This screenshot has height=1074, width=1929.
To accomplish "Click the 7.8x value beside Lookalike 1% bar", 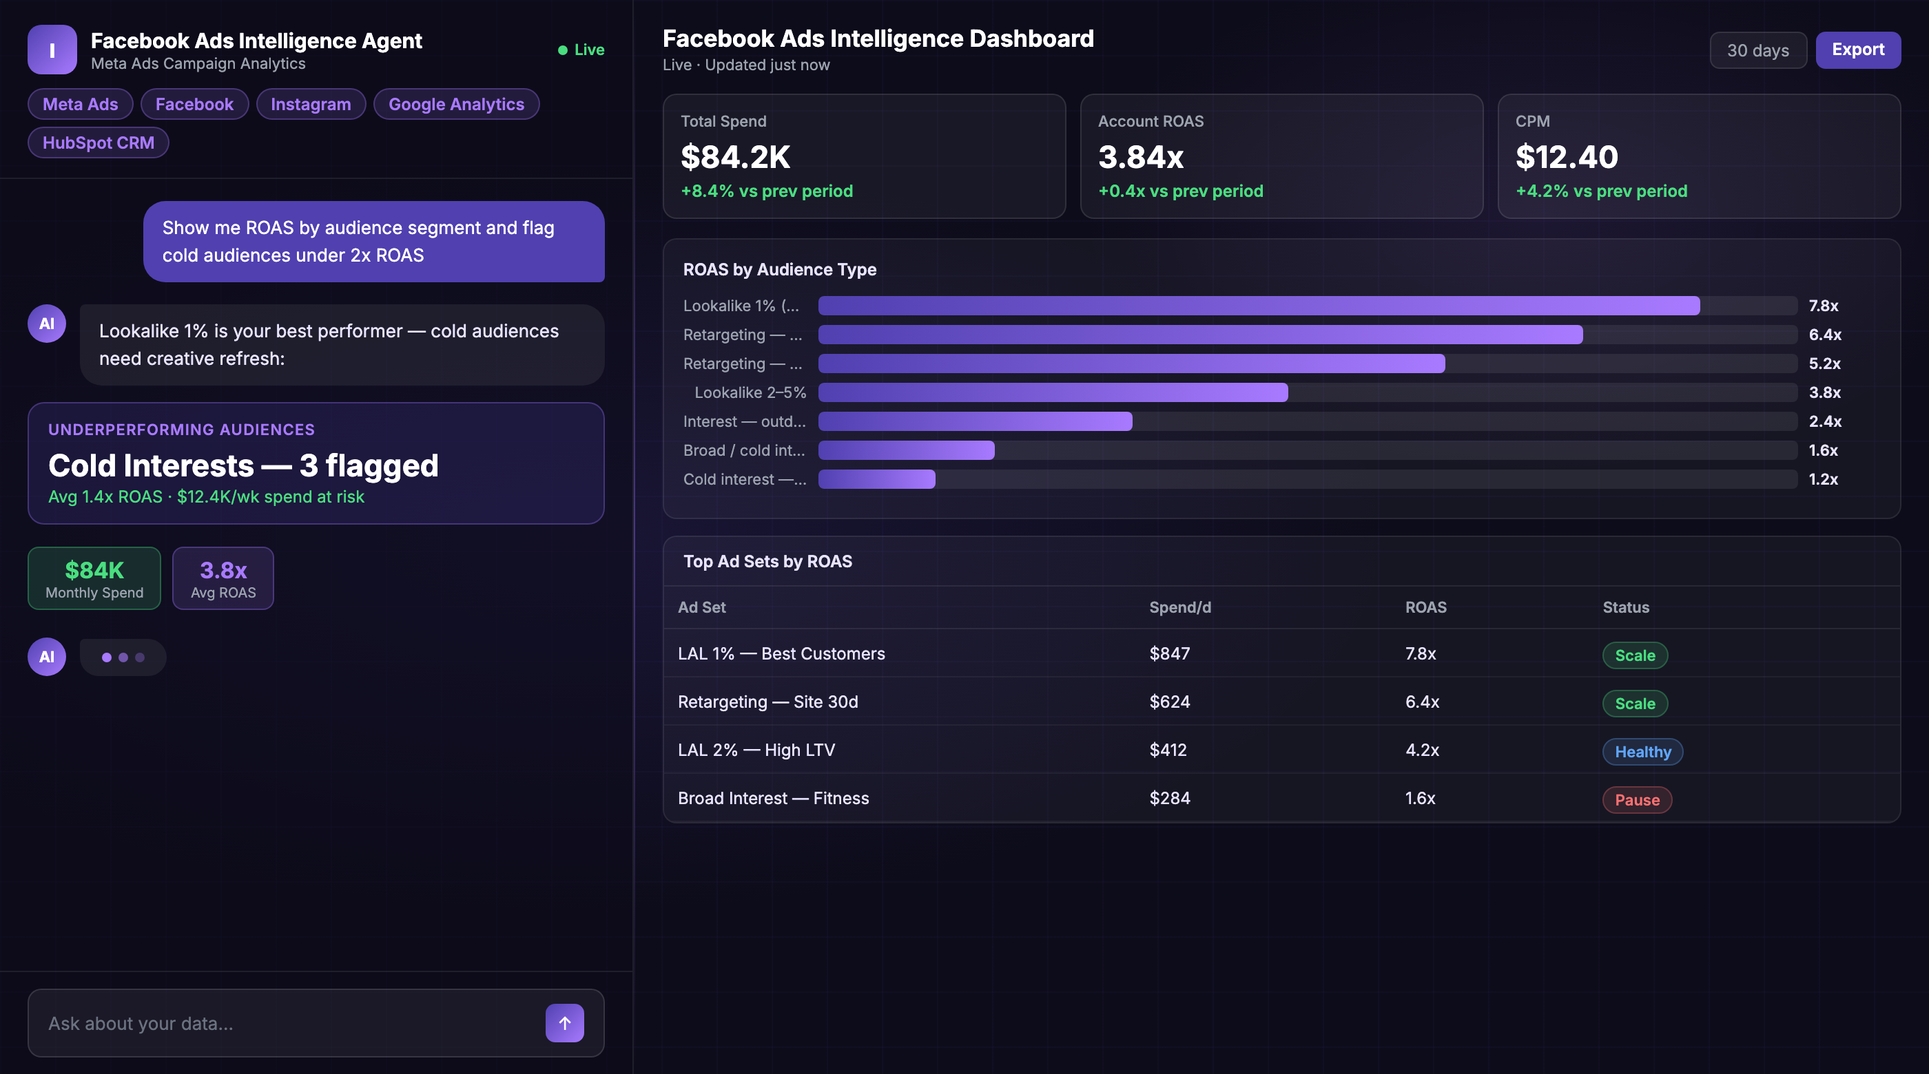I will click(1824, 306).
